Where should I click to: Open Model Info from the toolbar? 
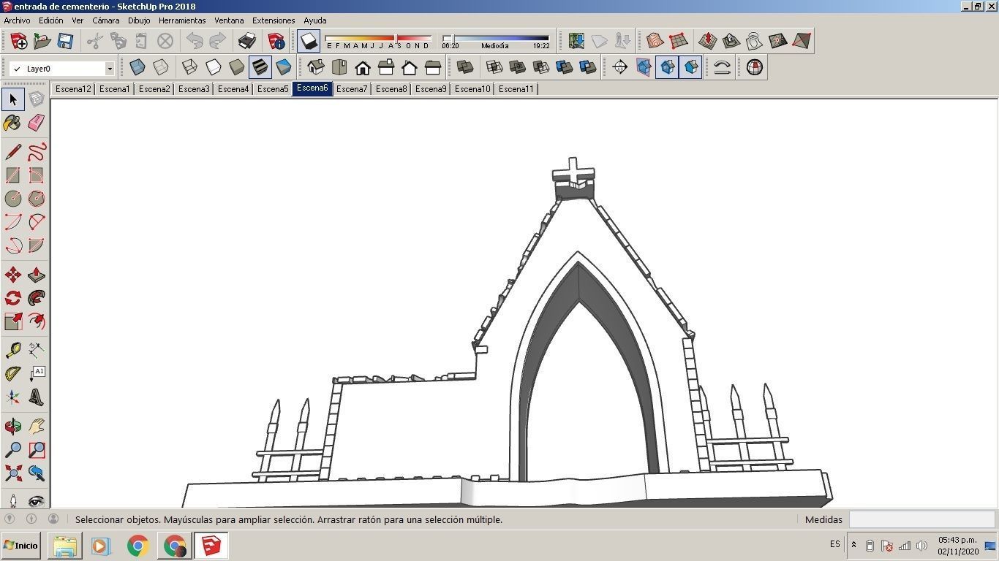click(x=276, y=41)
